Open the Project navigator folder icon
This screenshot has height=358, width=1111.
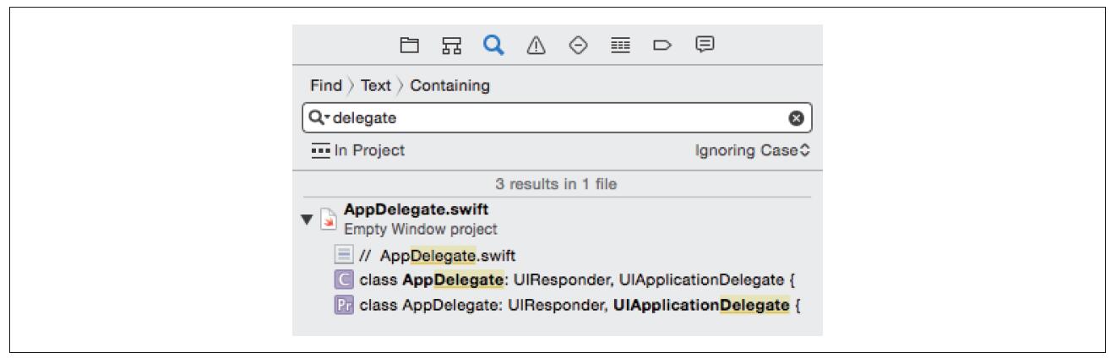pyautogui.click(x=410, y=43)
